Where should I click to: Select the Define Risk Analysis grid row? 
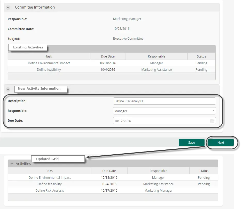coord(113,190)
